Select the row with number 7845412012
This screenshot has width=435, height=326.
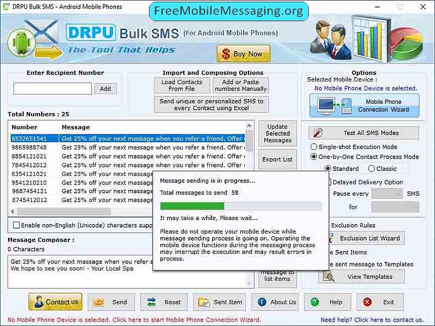point(128,165)
